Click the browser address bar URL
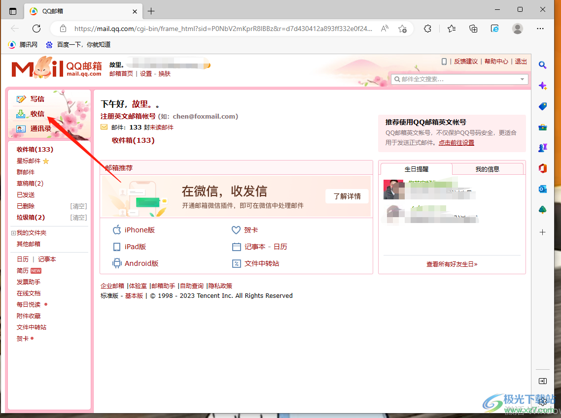This screenshot has width=561, height=418. pos(223,29)
